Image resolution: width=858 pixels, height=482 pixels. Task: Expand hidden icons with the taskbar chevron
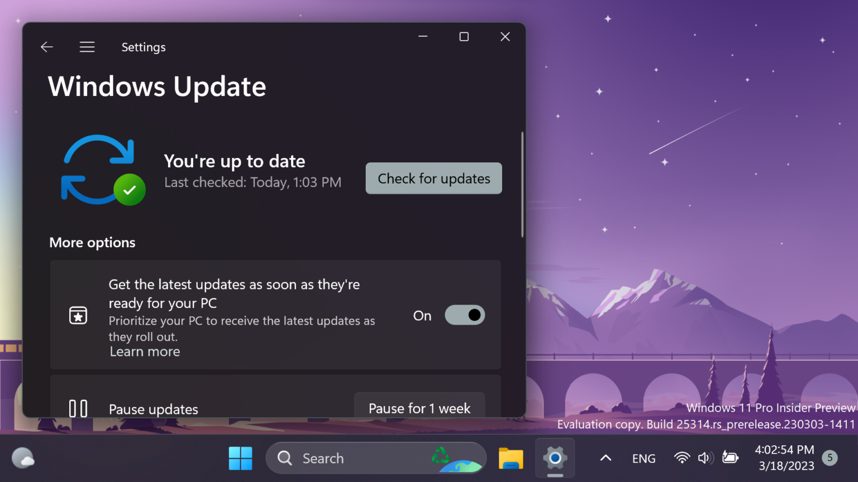(605, 457)
